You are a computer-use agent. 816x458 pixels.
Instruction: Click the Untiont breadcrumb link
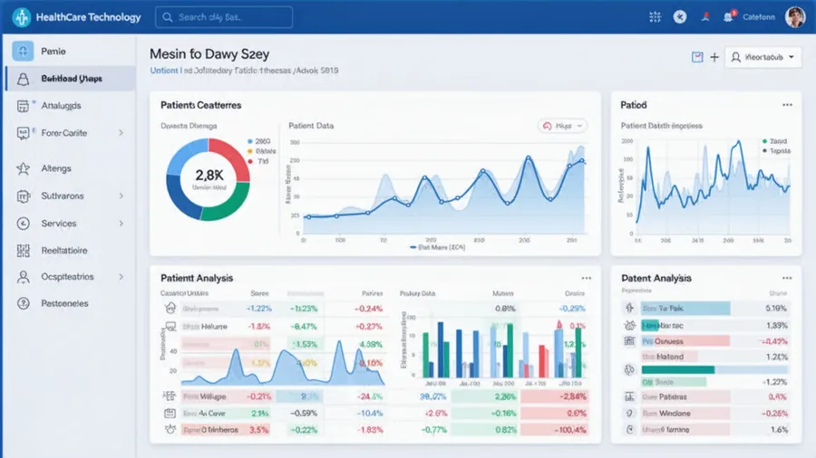(x=164, y=71)
